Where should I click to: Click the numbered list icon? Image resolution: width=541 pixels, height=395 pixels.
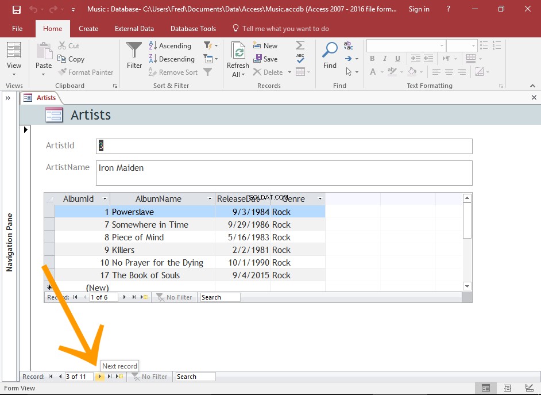coord(497,45)
